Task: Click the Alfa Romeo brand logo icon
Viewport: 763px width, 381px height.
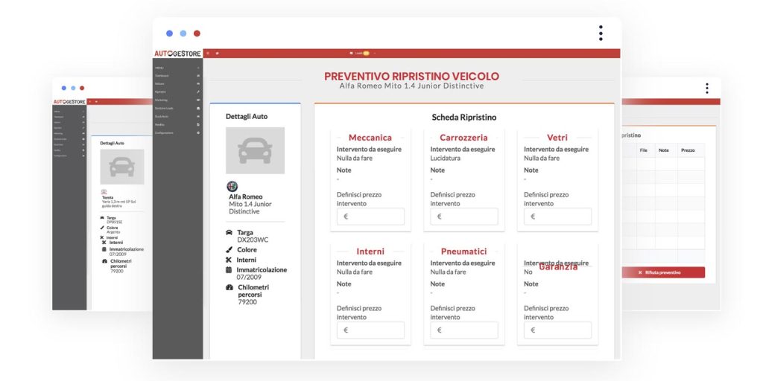Action: tap(232, 186)
